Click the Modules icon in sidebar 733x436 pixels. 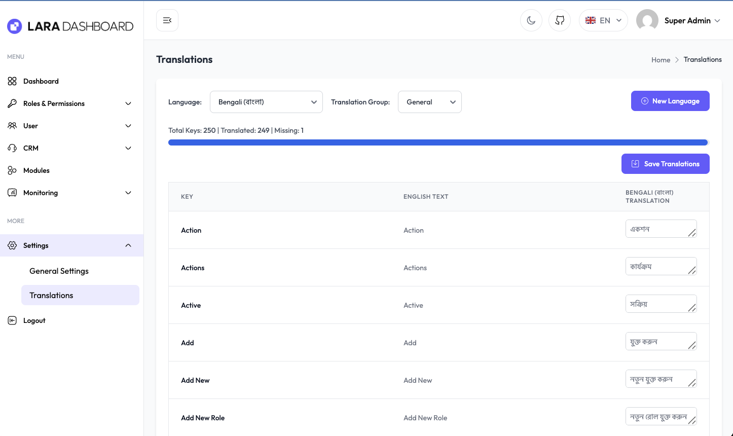click(12, 170)
